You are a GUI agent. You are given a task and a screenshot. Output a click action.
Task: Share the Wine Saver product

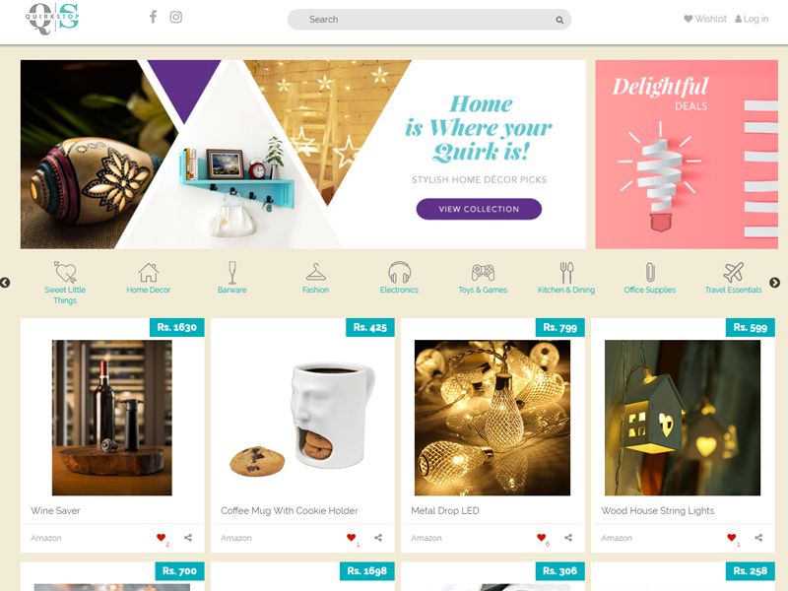pos(188,538)
